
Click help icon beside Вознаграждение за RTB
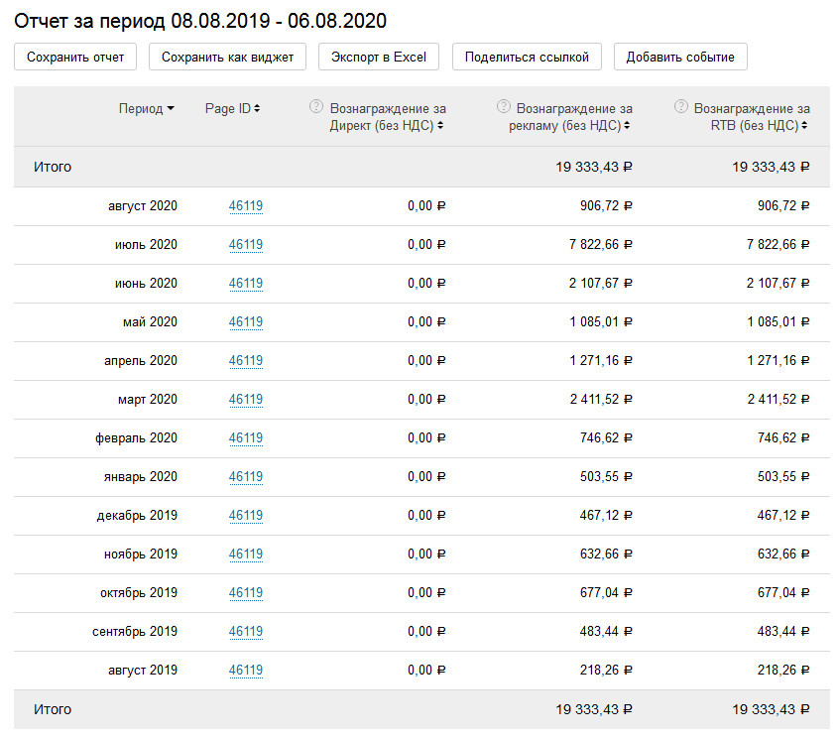(680, 107)
